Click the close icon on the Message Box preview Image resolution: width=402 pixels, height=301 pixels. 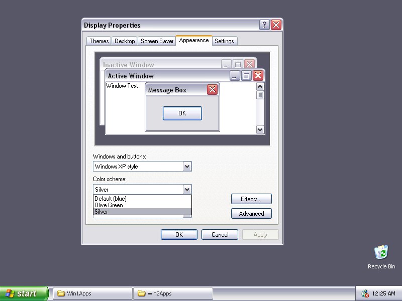coord(212,89)
